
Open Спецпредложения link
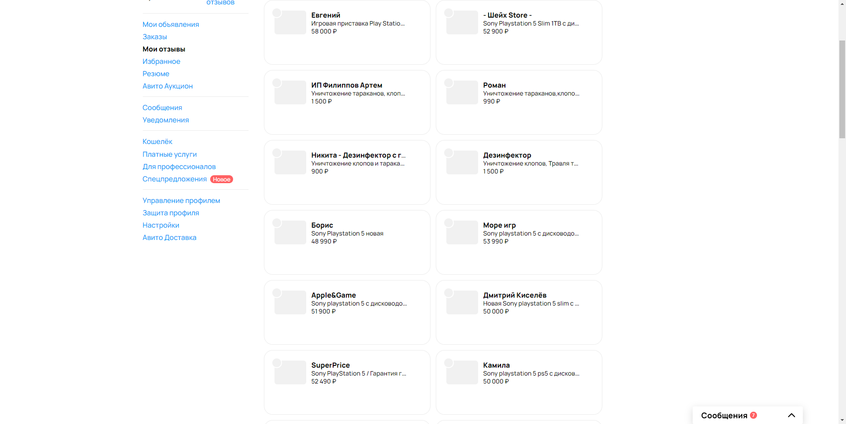coord(174,179)
